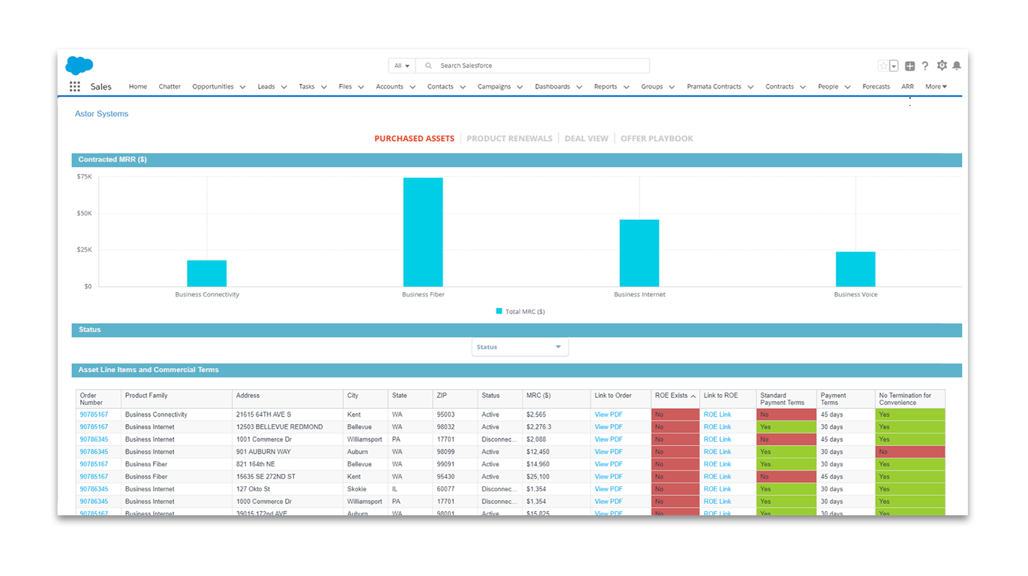
Task: Click the Search Salesforce field
Action: point(533,66)
